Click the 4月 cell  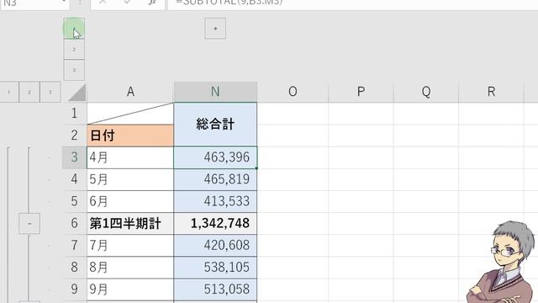coord(130,157)
